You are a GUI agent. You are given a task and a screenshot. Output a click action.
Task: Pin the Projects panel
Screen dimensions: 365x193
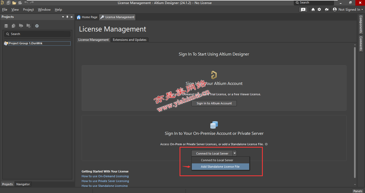tap(67, 17)
